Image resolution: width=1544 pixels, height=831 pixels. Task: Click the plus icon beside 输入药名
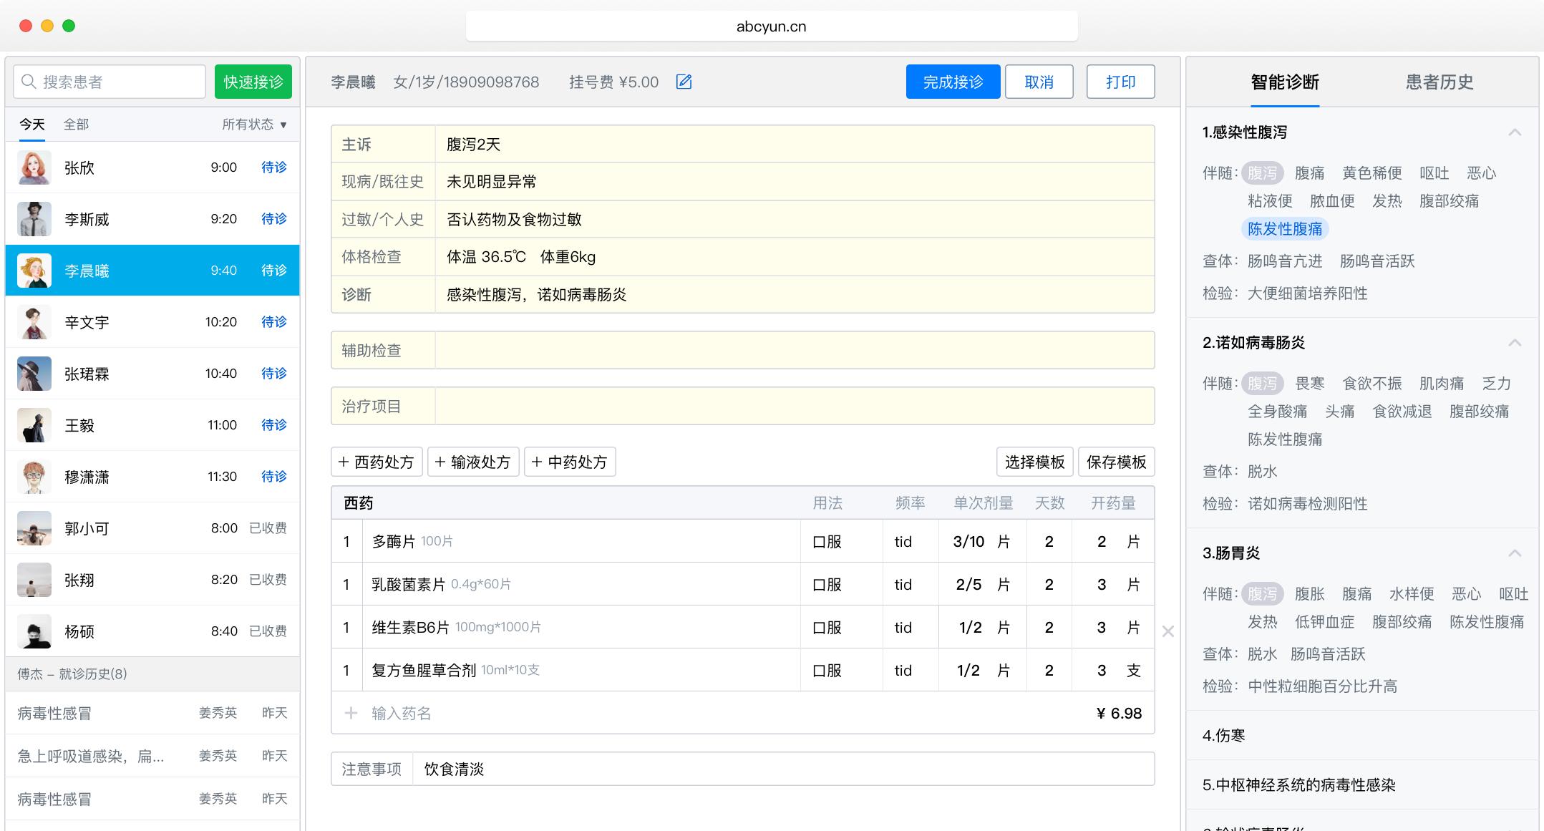click(351, 713)
